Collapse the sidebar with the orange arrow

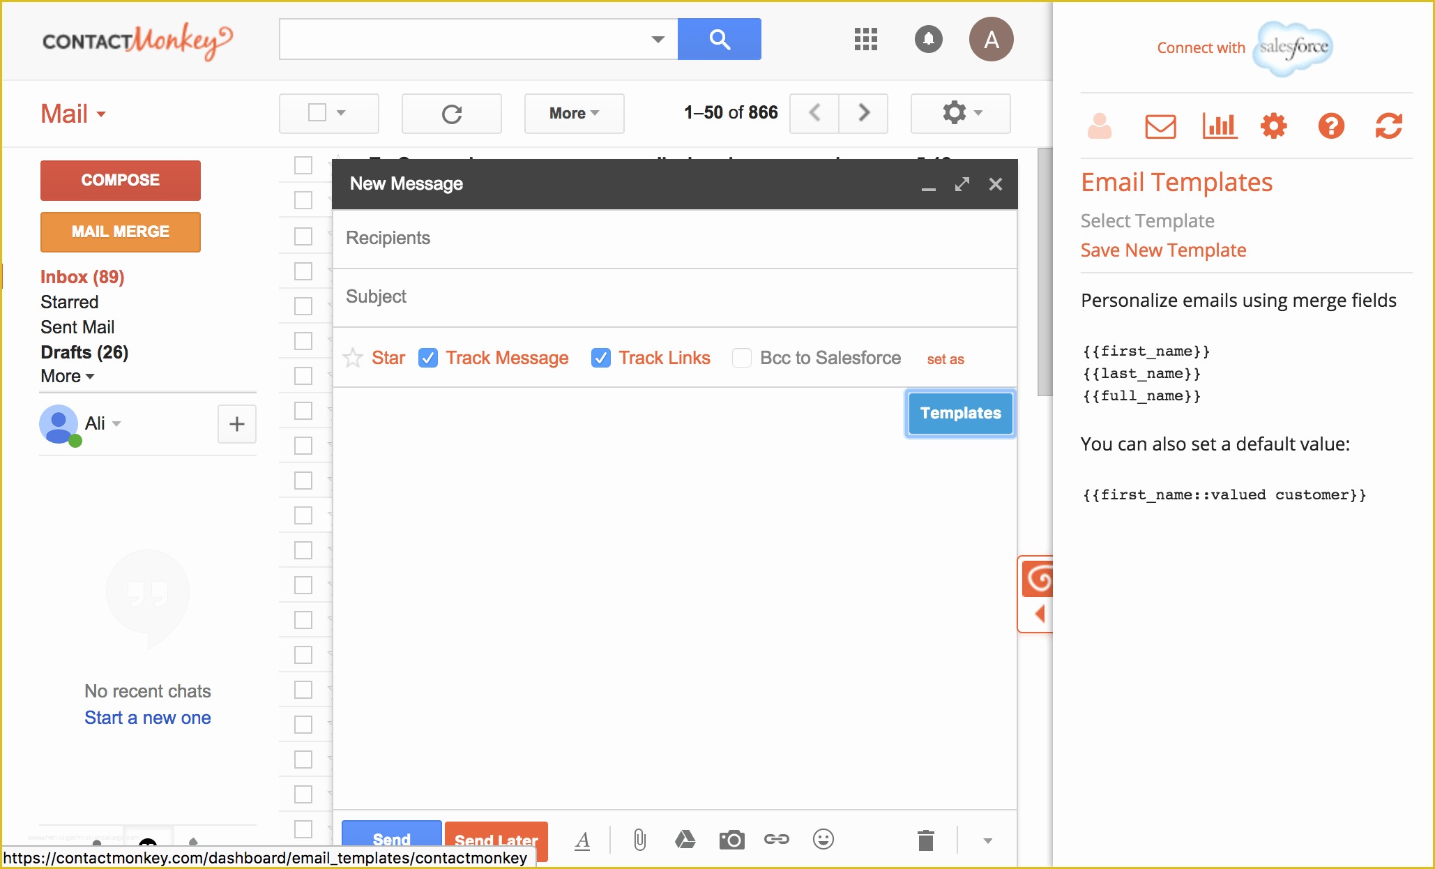pos(1040,614)
